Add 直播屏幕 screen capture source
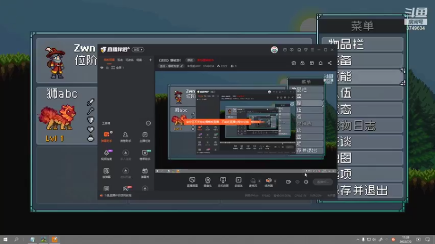Image resolution: width=435 pixels, height=244 pixels. [x=192, y=182]
